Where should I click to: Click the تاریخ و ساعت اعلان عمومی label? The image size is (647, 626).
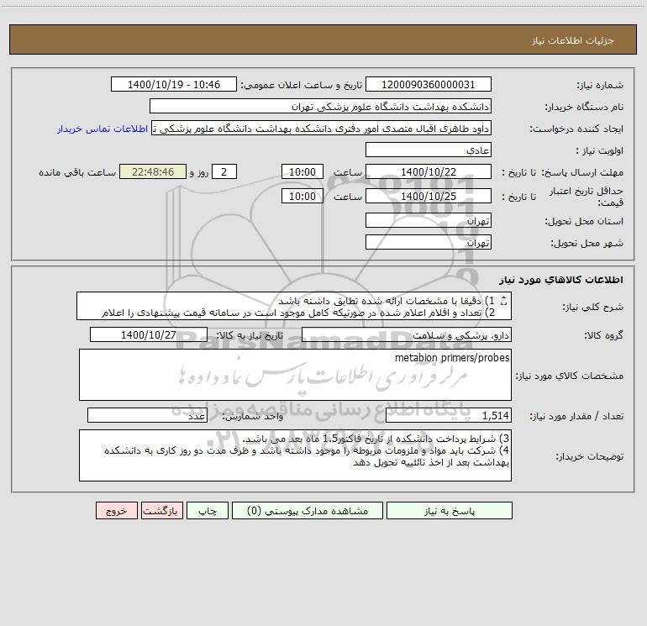(301, 85)
